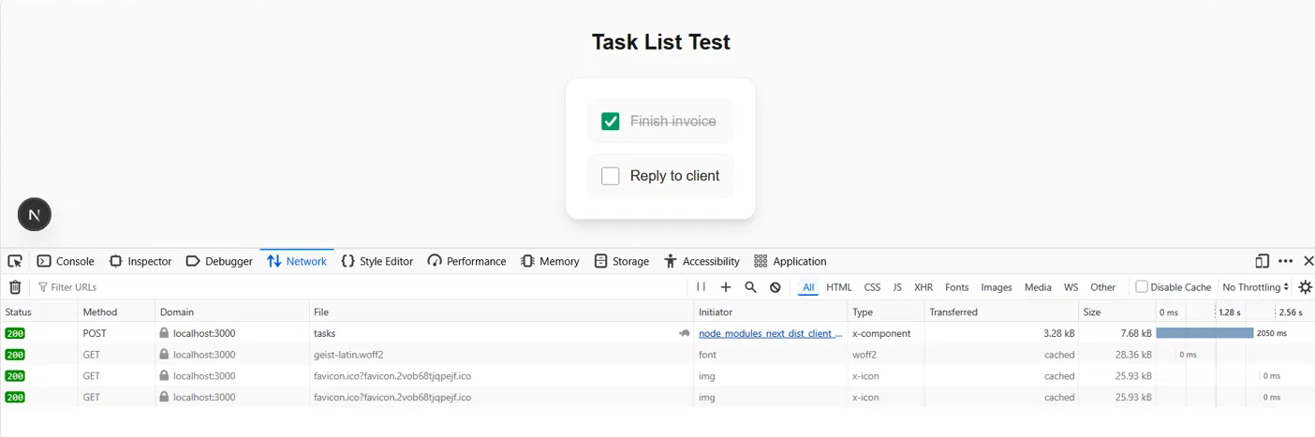Click the 28.36 kB size value
This screenshot has width=1315, height=437.
click(1133, 355)
